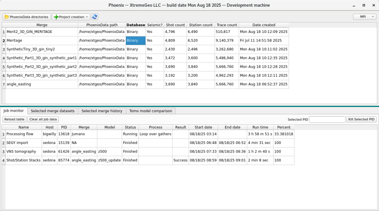Click Date created column header
This screenshot has width=379, height=211.
pos(264,25)
